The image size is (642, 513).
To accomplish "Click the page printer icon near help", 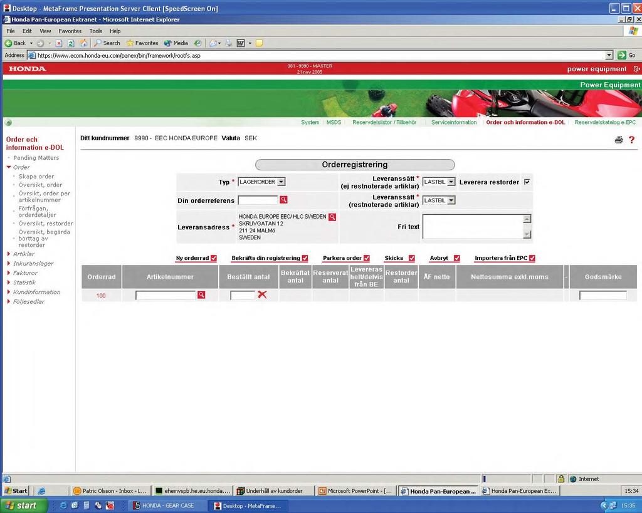I will coord(619,140).
